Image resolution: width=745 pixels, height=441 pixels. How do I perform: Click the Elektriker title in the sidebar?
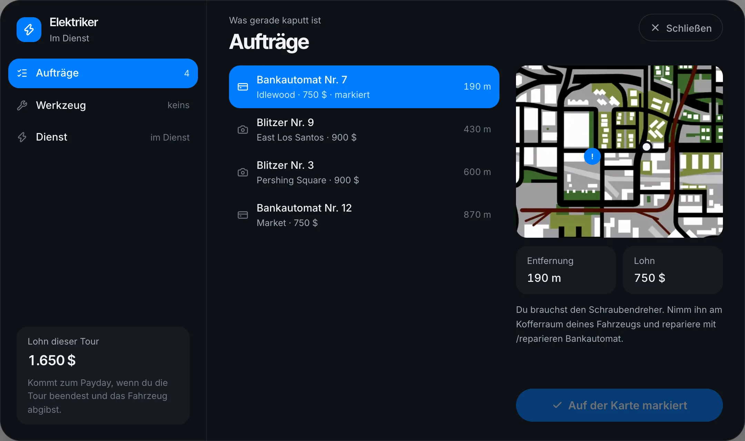[74, 22]
